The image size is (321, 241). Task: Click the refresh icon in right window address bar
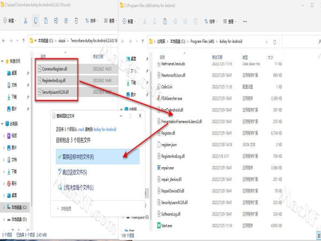click(274, 42)
